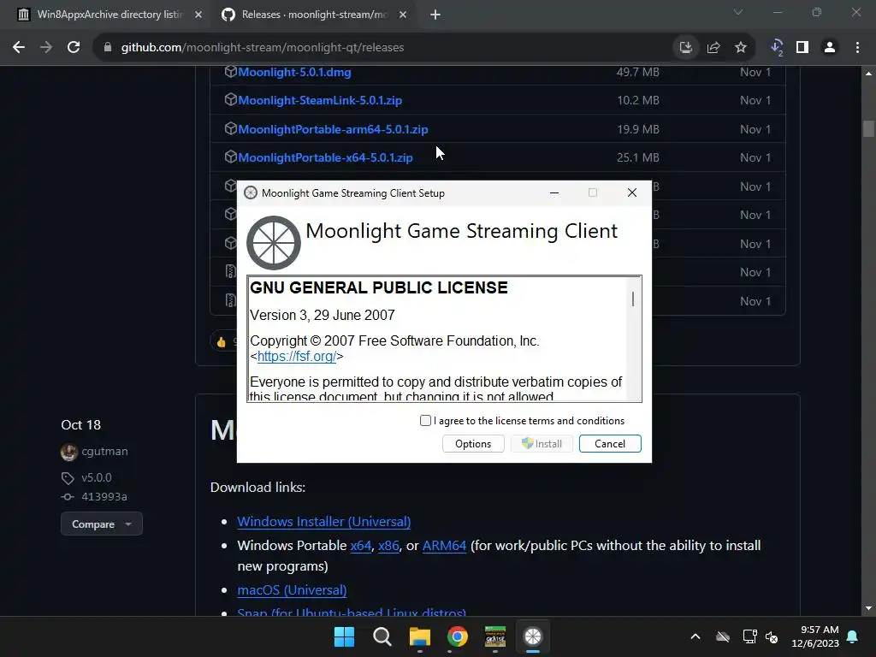Open macOS (Universal) download link
The image size is (876, 657).
[293, 590]
